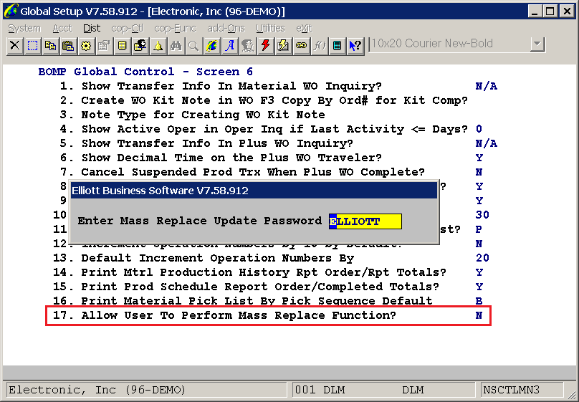Click the Mass Replace Update Password field
This screenshot has height=402, width=579.
point(365,221)
